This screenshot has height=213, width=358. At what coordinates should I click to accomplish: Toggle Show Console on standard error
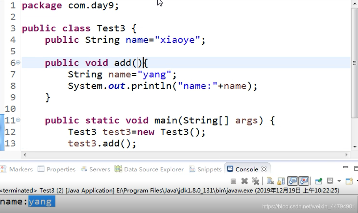coord(304,181)
